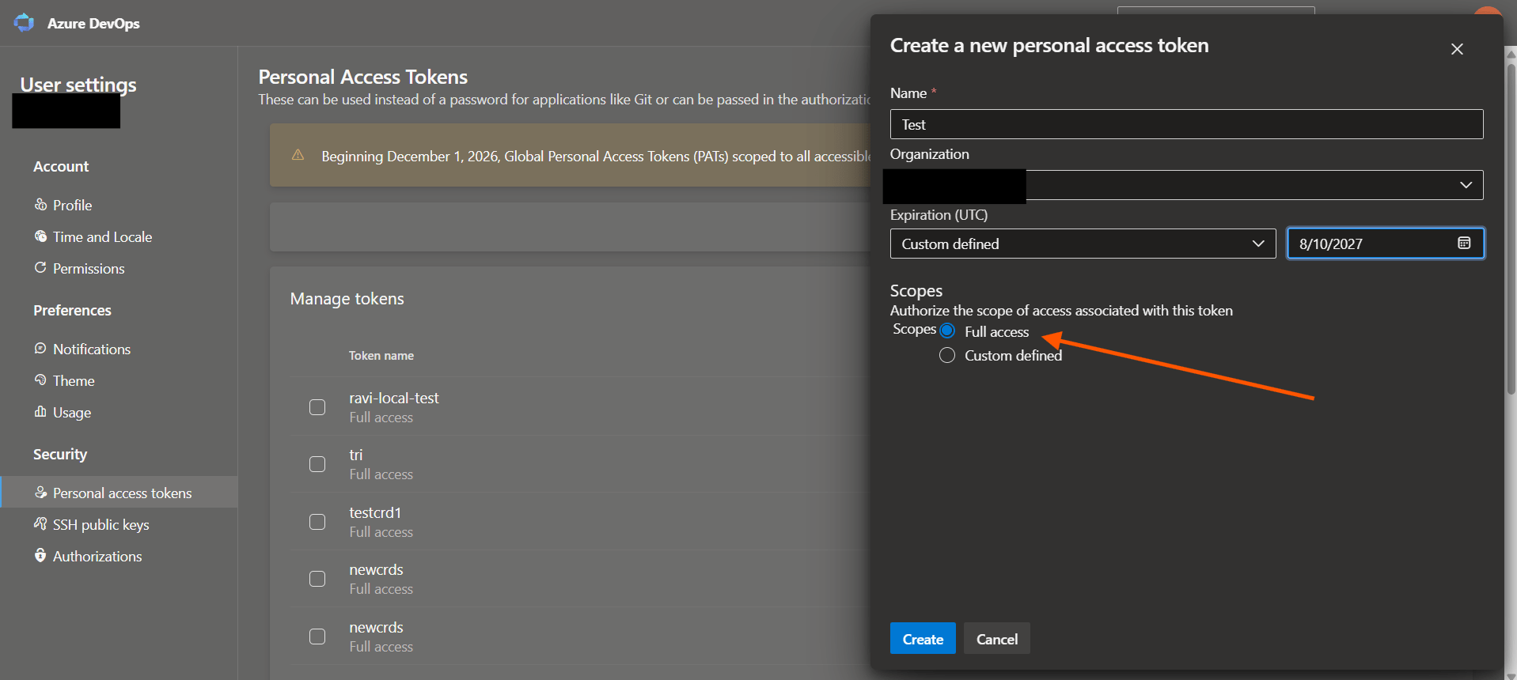Screen dimensions: 1517x680
Task: Click the Authorizations shield icon
Action: (40, 556)
